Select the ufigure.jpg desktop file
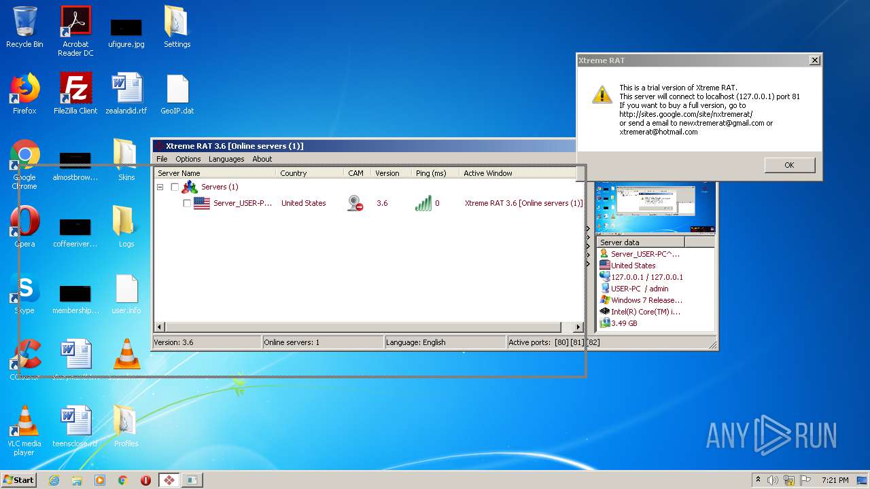Image resolution: width=870 pixels, height=489 pixels. (x=126, y=31)
